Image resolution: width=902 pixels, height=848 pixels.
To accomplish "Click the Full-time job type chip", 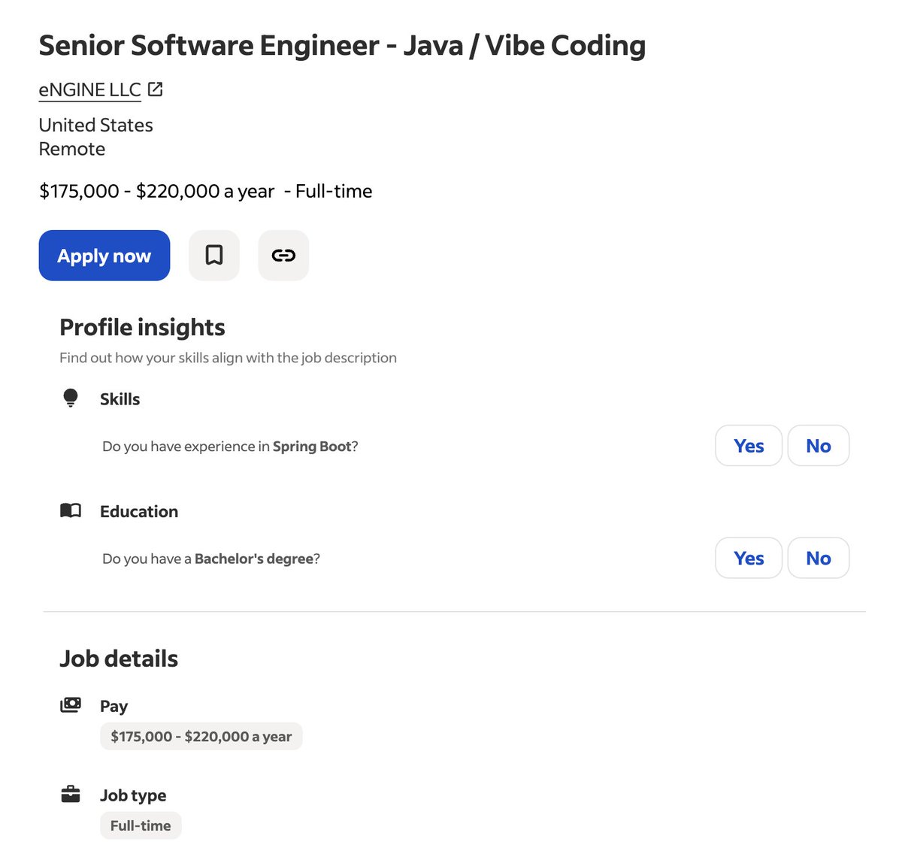I will (x=141, y=825).
